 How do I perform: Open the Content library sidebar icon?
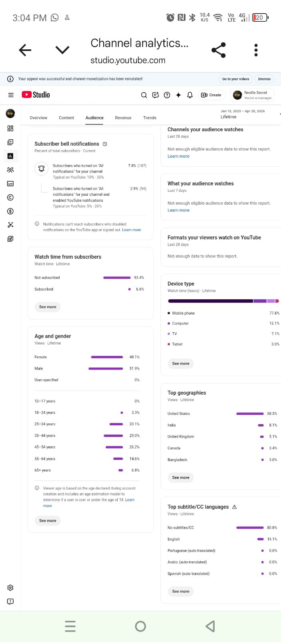[x=10, y=142]
